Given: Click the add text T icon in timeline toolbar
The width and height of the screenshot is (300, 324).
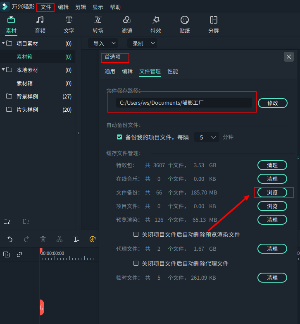Looking at the screenshot, I should click(x=76, y=239).
